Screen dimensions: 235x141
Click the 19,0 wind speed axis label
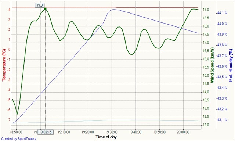206,10
